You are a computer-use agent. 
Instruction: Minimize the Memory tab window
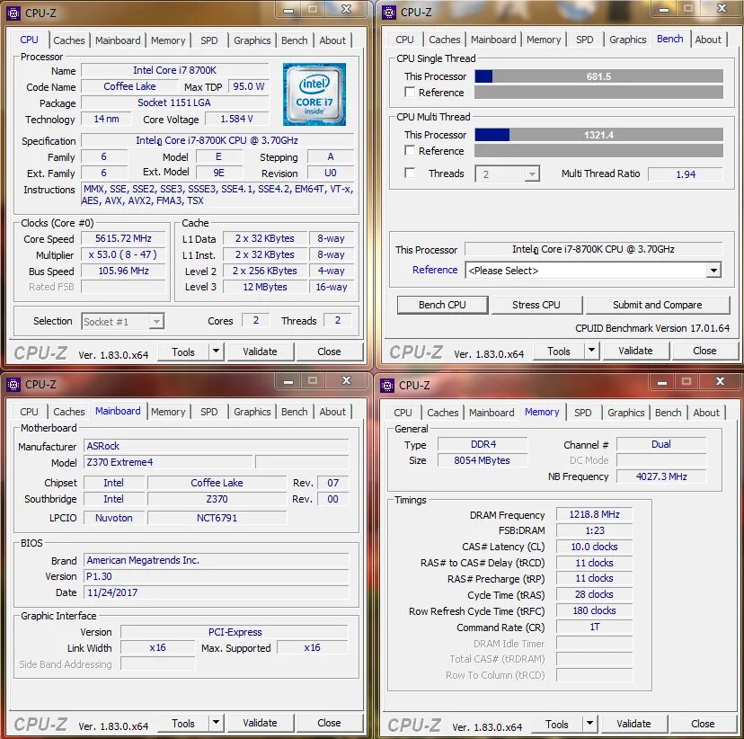tap(662, 382)
